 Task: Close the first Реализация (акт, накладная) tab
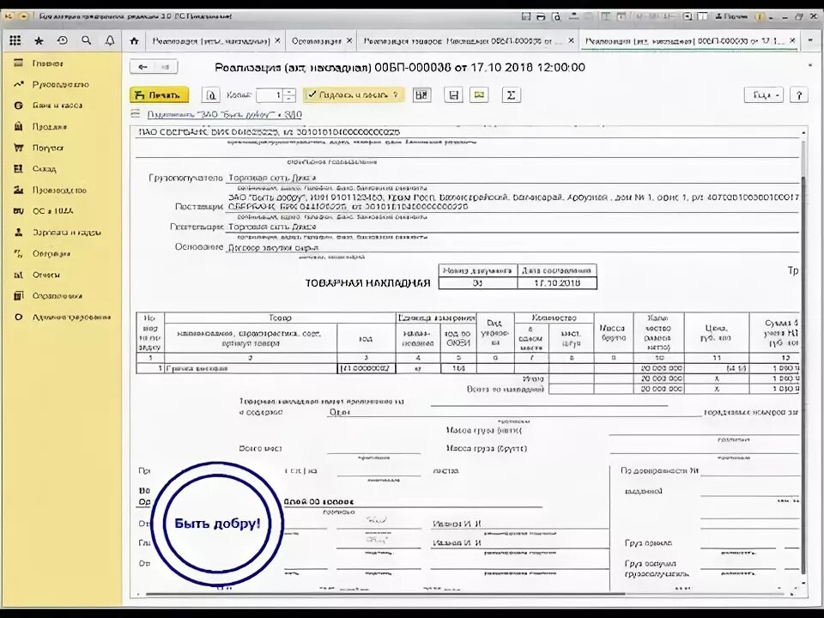277,40
